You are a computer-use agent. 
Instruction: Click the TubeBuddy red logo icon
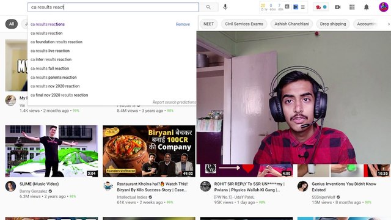318,7
